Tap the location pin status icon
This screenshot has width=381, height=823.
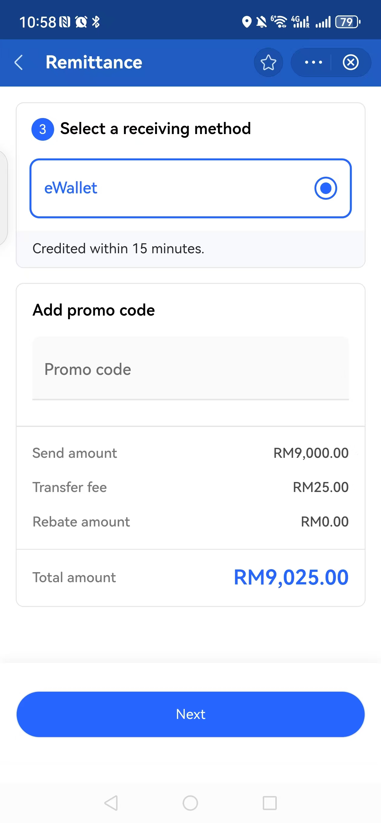246,22
